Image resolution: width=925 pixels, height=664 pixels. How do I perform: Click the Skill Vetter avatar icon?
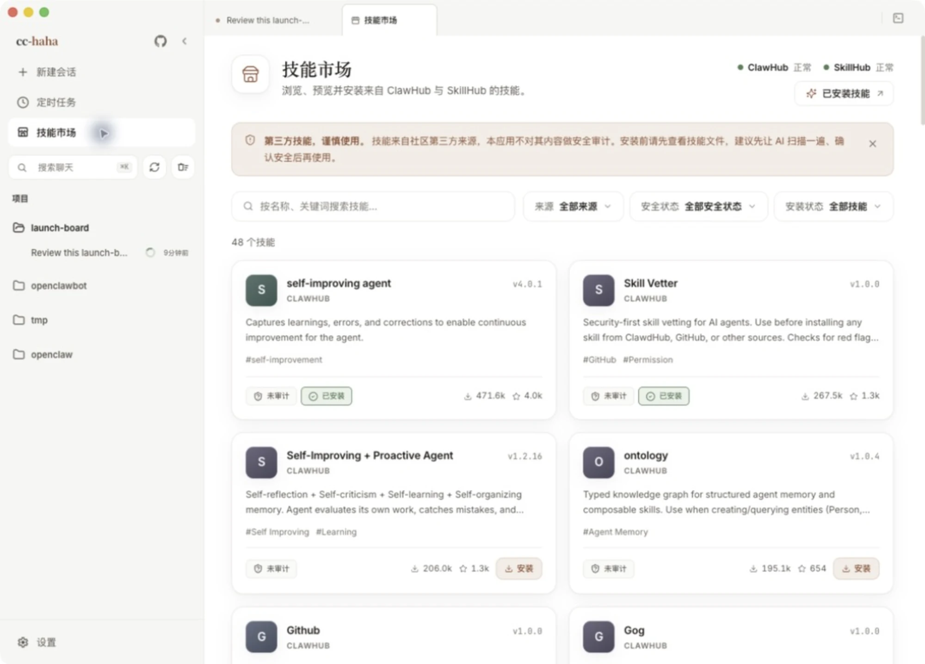pyautogui.click(x=598, y=290)
